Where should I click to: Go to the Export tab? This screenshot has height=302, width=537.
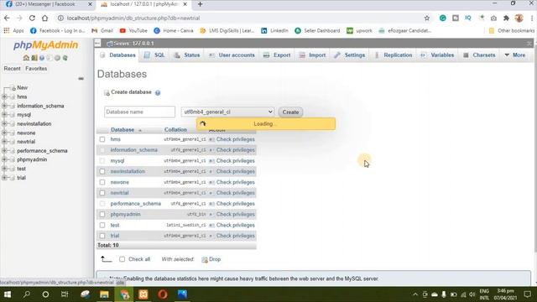click(277, 55)
